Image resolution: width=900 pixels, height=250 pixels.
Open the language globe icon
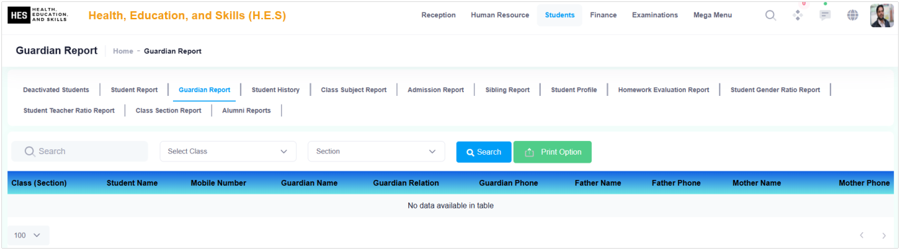pyautogui.click(x=853, y=15)
